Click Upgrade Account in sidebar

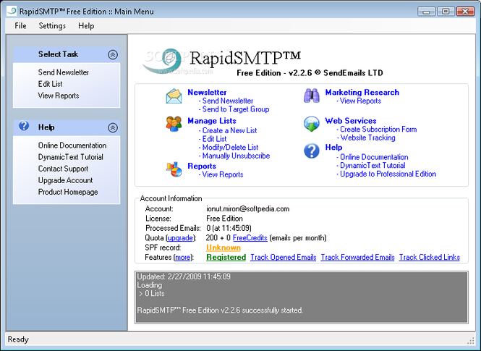coord(65,180)
